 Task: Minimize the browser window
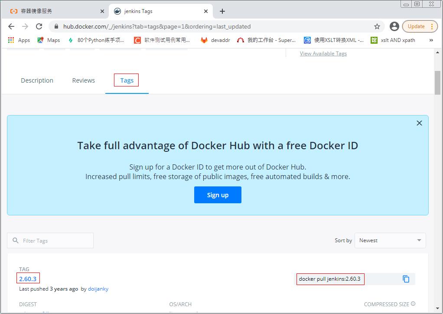pyautogui.click(x=406, y=4)
